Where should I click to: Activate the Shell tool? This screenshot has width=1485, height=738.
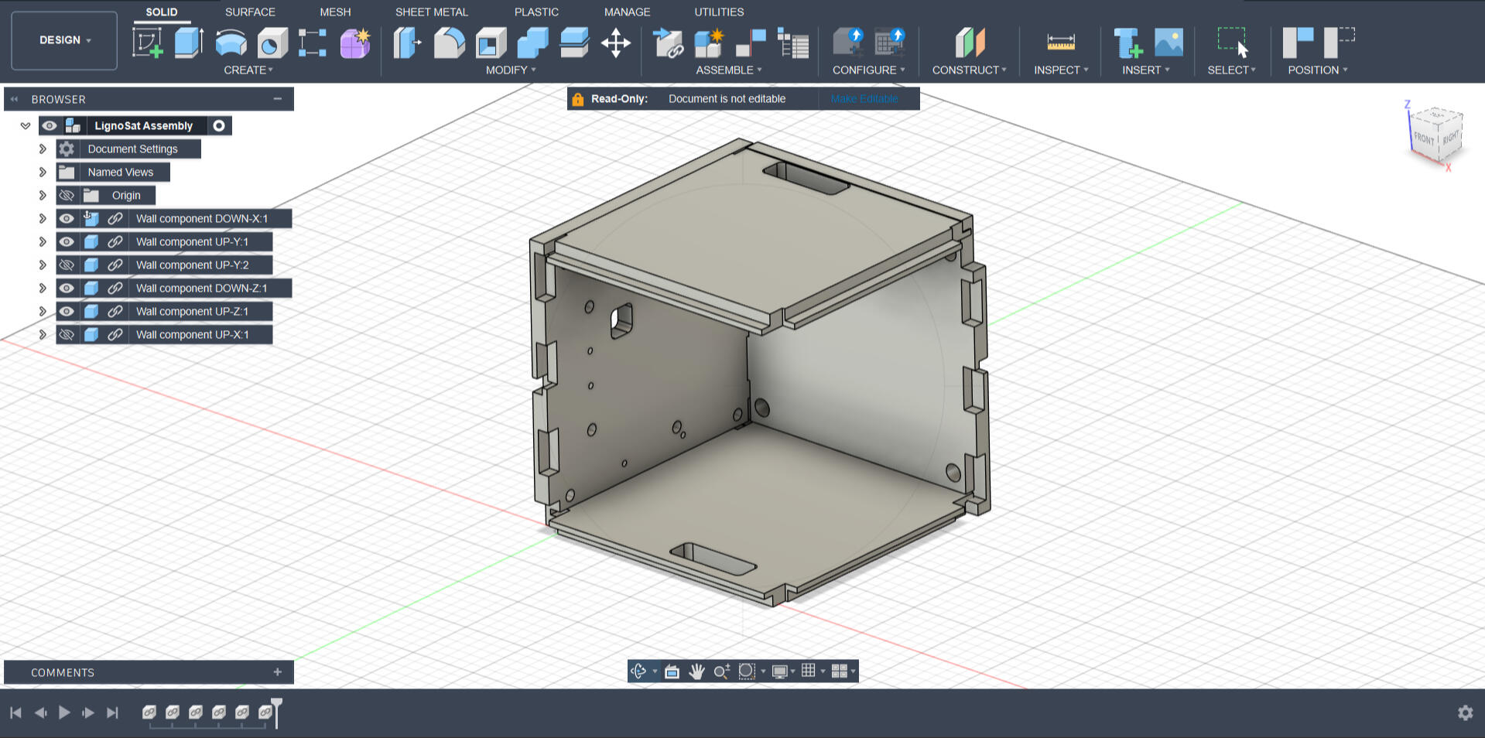(x=490, y=43)
